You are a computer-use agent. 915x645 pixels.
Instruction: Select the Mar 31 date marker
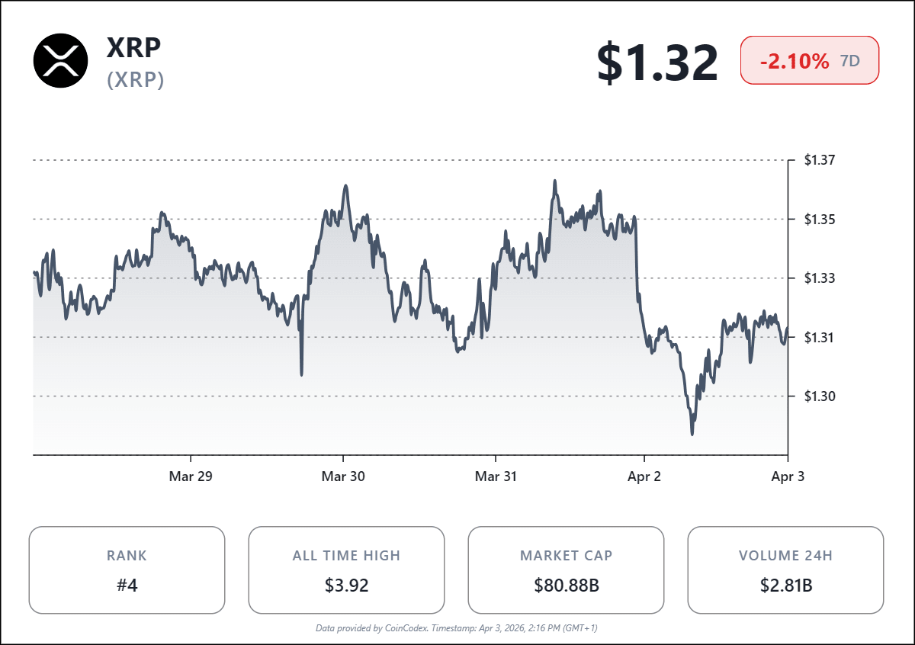pyautogui.click(x=496, y=477)
